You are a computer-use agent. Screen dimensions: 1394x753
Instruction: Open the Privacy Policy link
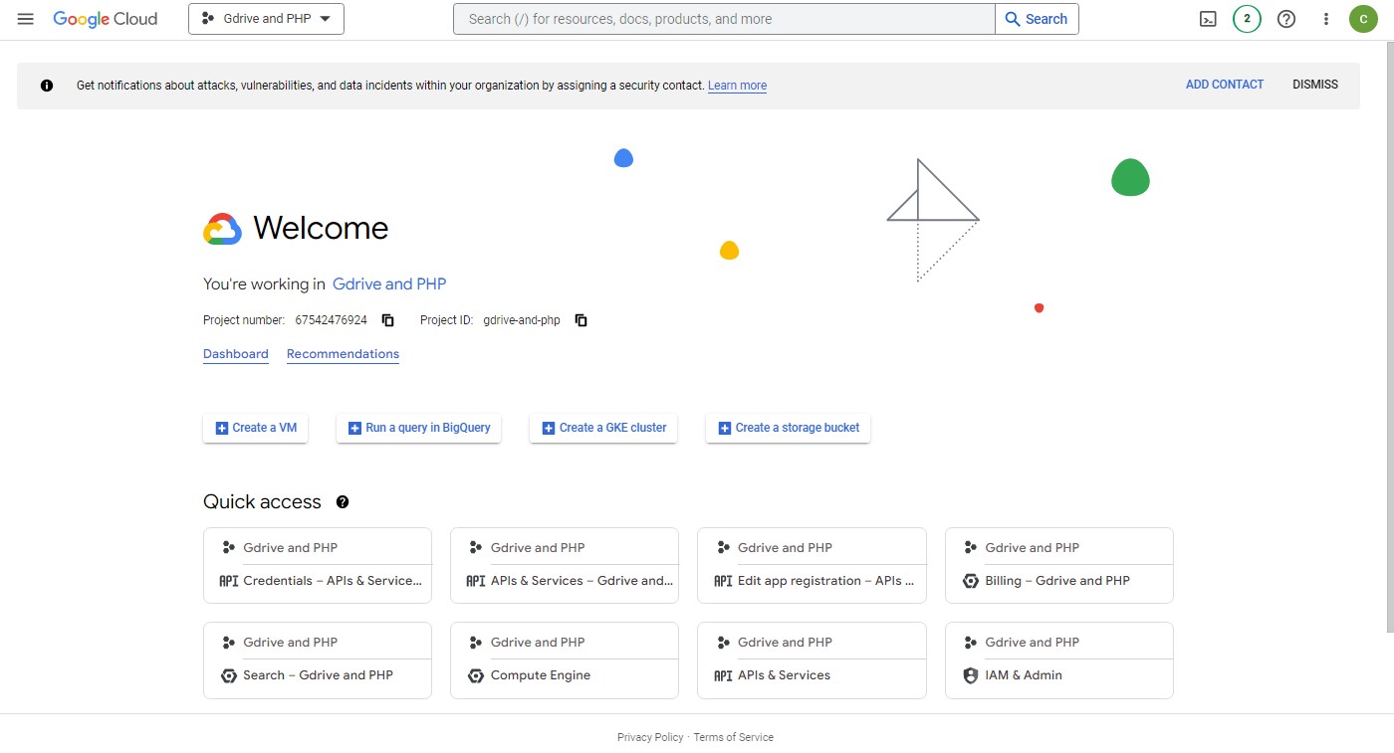click(x=650, y=737)
